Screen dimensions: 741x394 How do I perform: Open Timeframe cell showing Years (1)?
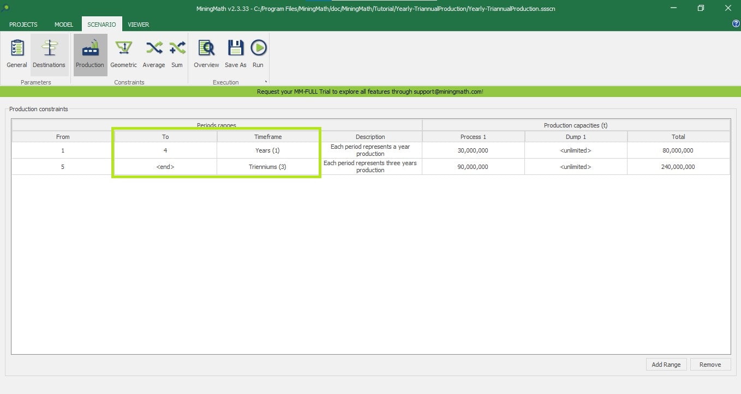268,150
